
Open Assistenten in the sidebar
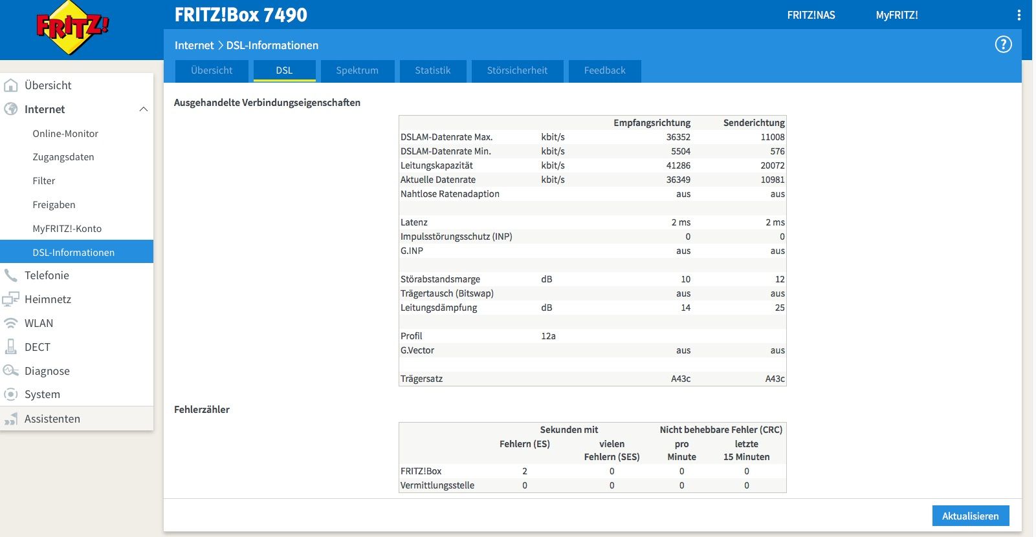click(x=52, y=419)
